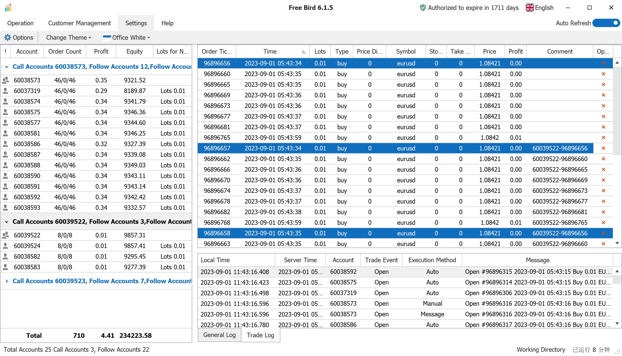The image size is (622, 356).
Task: Close order 96896681 with its red X
Action: click(604, 127)
